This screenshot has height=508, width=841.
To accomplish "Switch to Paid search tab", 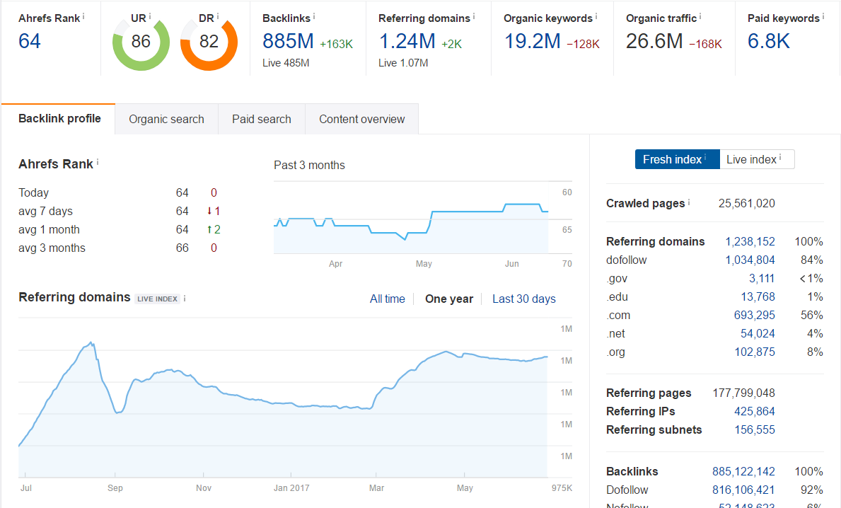I will [x=262, y=119].
